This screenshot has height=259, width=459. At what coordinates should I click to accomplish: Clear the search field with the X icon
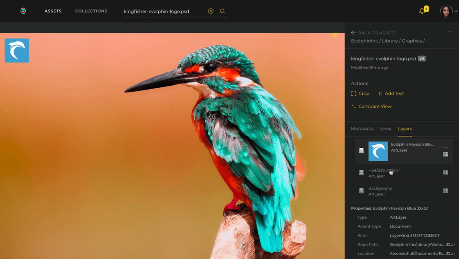(211, 11)
